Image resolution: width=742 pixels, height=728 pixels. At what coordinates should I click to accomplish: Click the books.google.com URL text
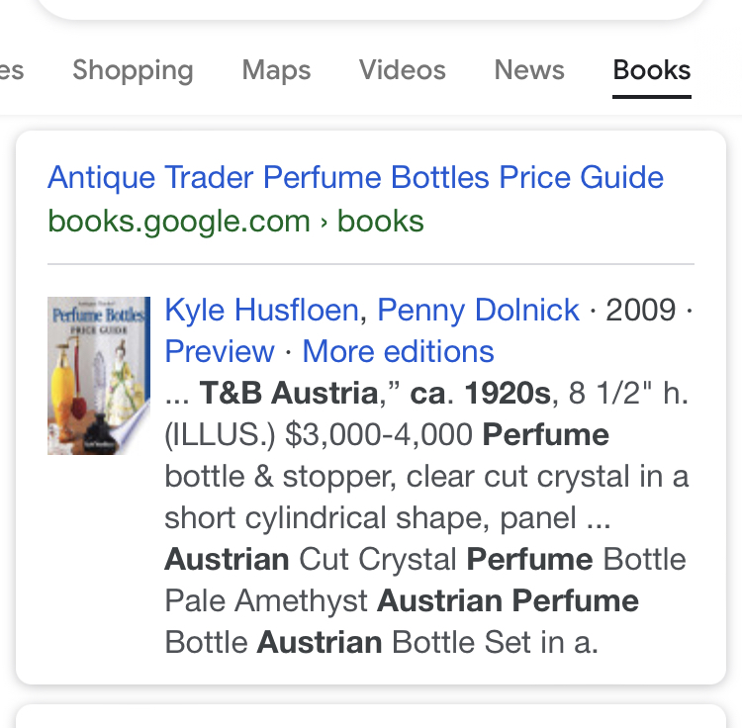[179, 221]
